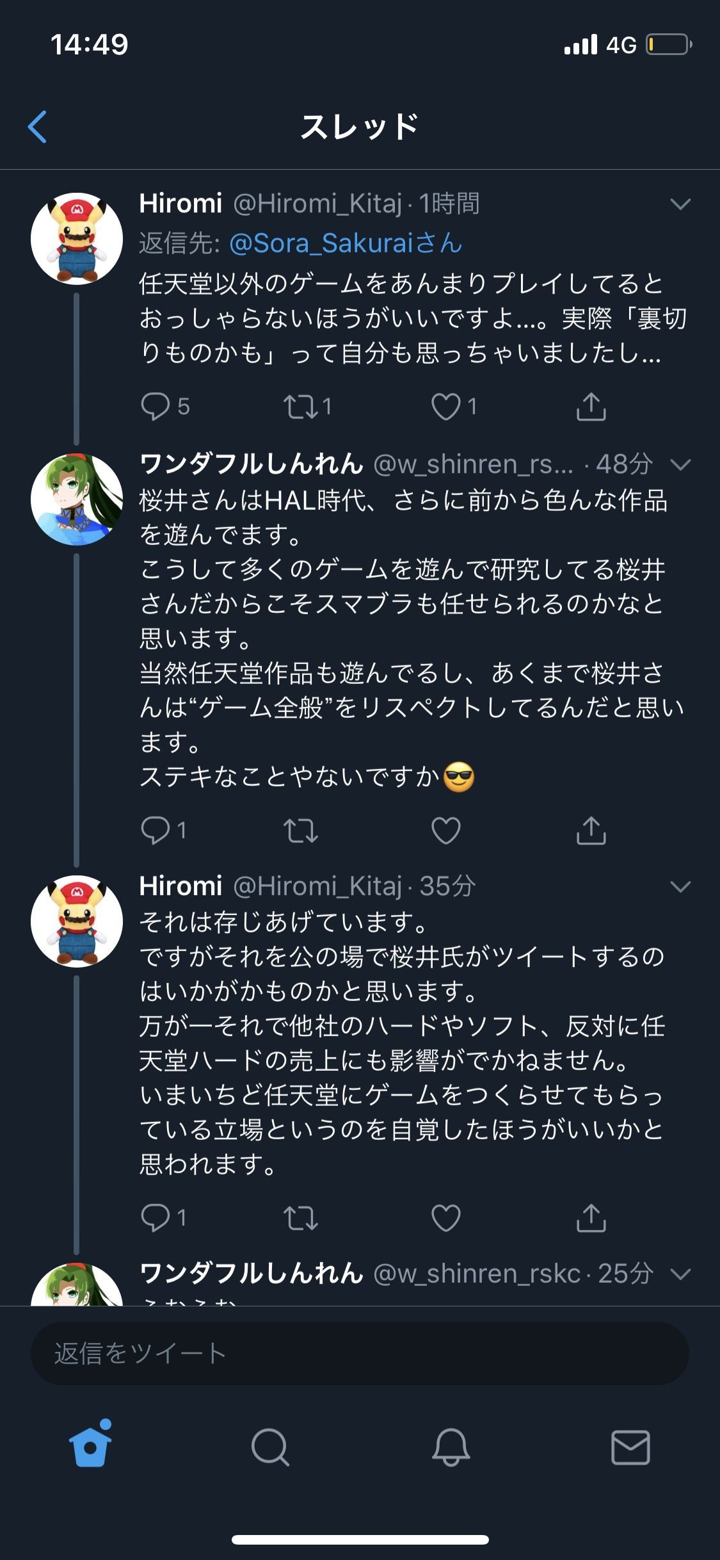Open the Notifications bell tab
This screenshot has height=1560, width=720.
coord(451,1447)
